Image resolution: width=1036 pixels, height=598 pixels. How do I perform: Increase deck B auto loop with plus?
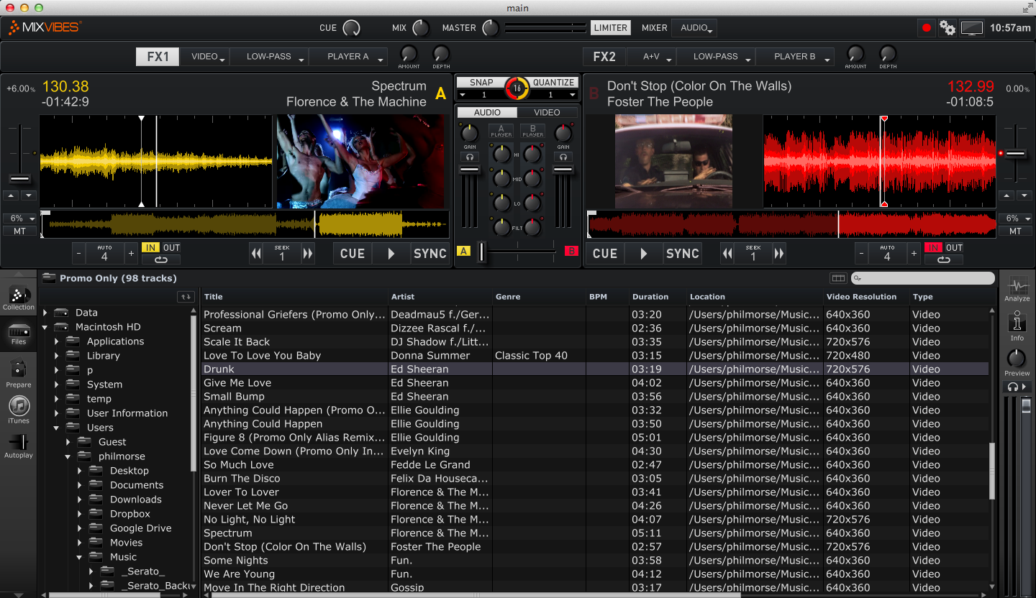point(914,253)
